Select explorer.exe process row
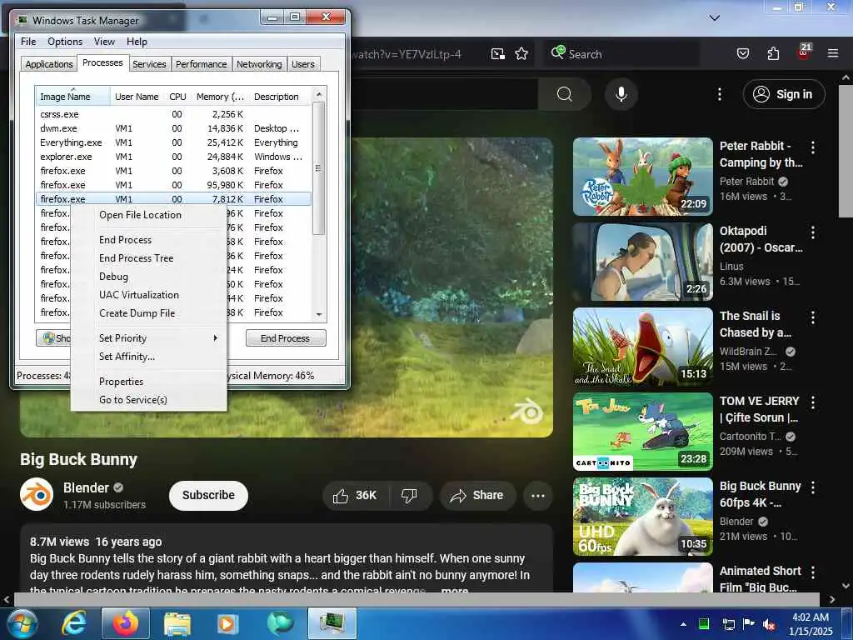This screenshot has height=640, width=853. coord(173,157)
